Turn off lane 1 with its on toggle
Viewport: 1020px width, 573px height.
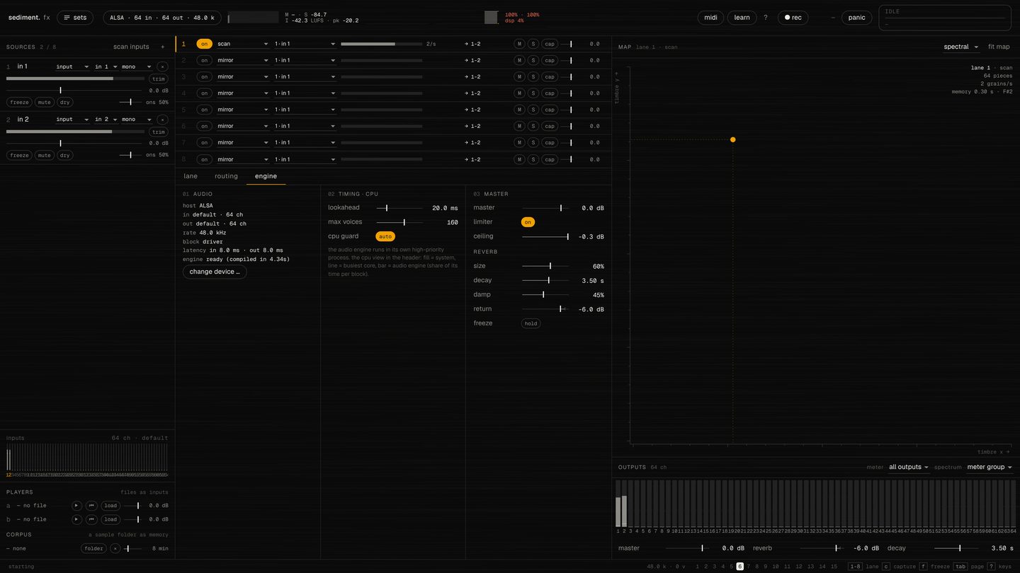[204, 44]
